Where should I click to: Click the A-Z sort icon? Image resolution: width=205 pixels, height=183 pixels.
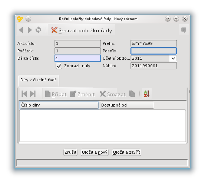(x=147, y=94)
